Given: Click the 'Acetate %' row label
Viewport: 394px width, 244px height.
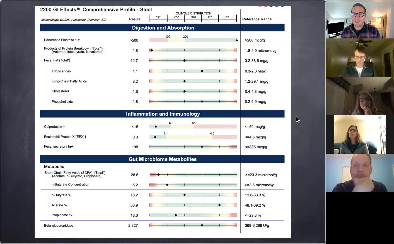Looking at the screenshot, I should [x=59, y=205].
